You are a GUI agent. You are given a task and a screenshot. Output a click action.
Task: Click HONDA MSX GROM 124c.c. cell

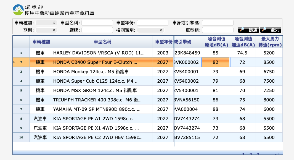(102, 90)
